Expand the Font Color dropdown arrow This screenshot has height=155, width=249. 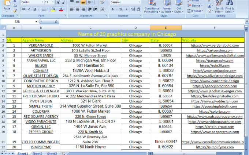65,9
